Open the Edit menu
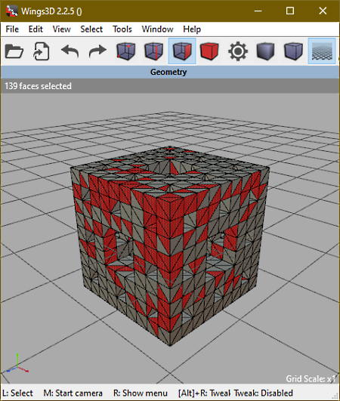 (36, 29)
